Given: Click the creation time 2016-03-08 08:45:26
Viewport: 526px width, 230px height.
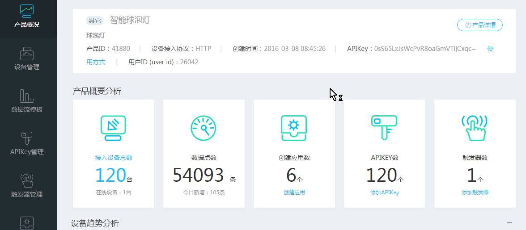Looking at the screenshot, I should (294, 49).
